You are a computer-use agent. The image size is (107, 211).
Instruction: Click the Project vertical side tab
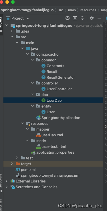tap(1, 22)
